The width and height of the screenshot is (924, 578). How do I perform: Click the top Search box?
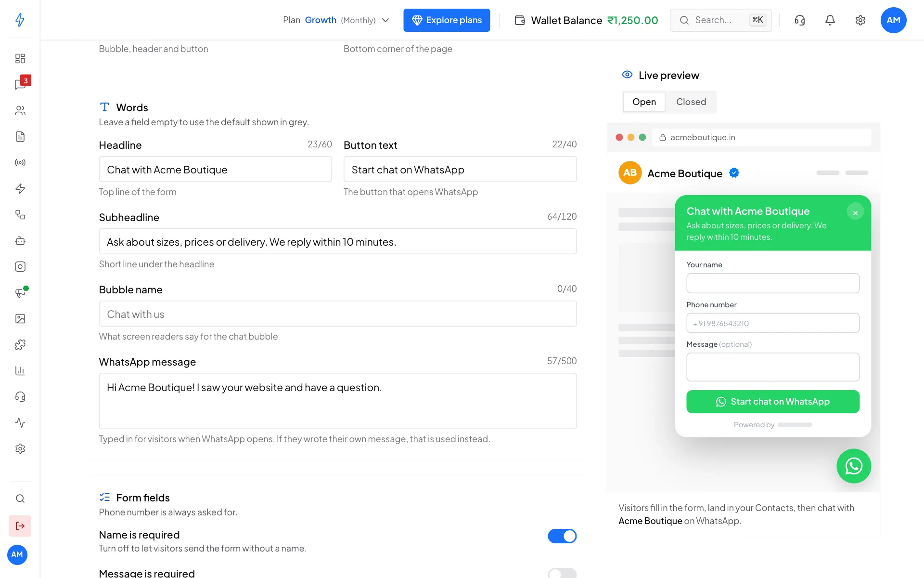pos(720,20)
